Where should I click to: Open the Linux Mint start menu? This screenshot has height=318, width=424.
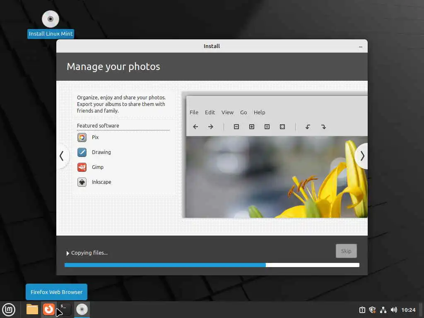(9, 309)
